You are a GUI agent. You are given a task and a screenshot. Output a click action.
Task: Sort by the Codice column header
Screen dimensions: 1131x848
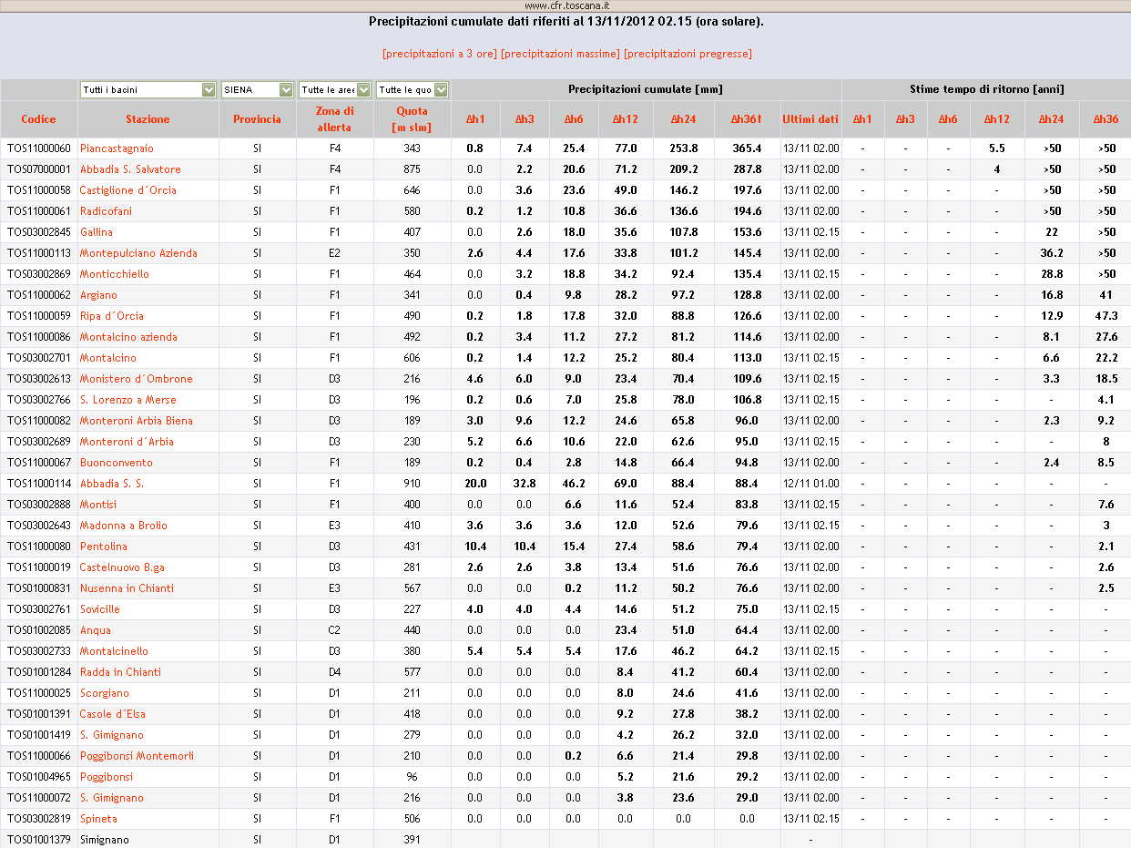tap(38, 119)
